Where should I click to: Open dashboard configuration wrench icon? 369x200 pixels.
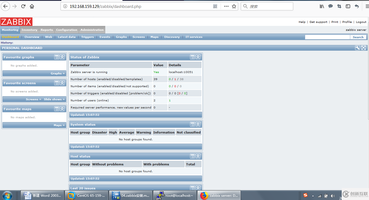click(x=358, y=48)
